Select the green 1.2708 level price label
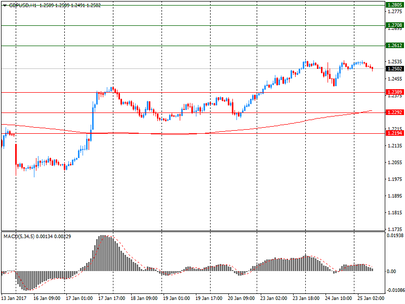The width and height of the screenshot is (405, 304). [395, 25]
